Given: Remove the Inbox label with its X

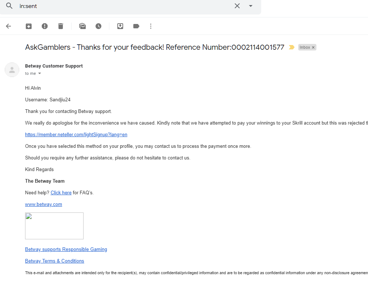Looking at the screenshot, I should pyautogui.click(x=313, y=48).
